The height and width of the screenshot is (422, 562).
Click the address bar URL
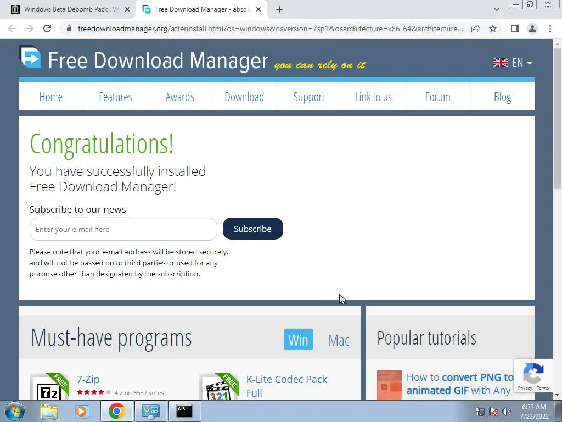click(x=270, y=29)
